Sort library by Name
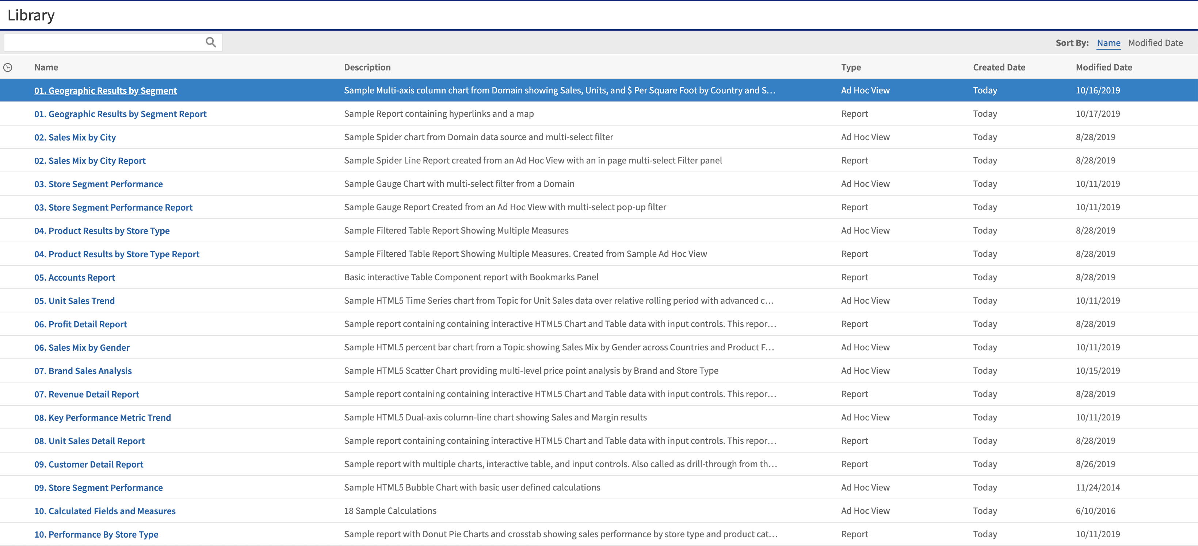Screen dimensions: 1198x546 pyautogui.click(x=1108, y=43)
